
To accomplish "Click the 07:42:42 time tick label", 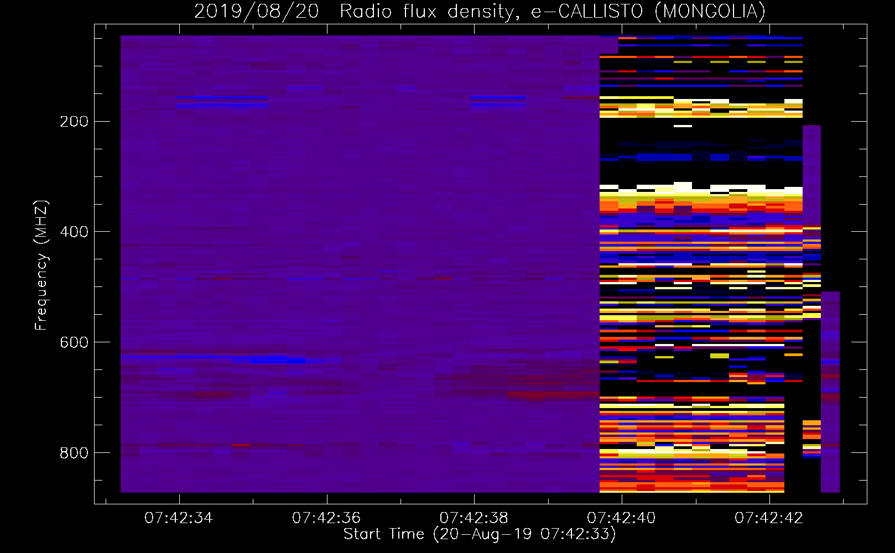I will [769, 518].
